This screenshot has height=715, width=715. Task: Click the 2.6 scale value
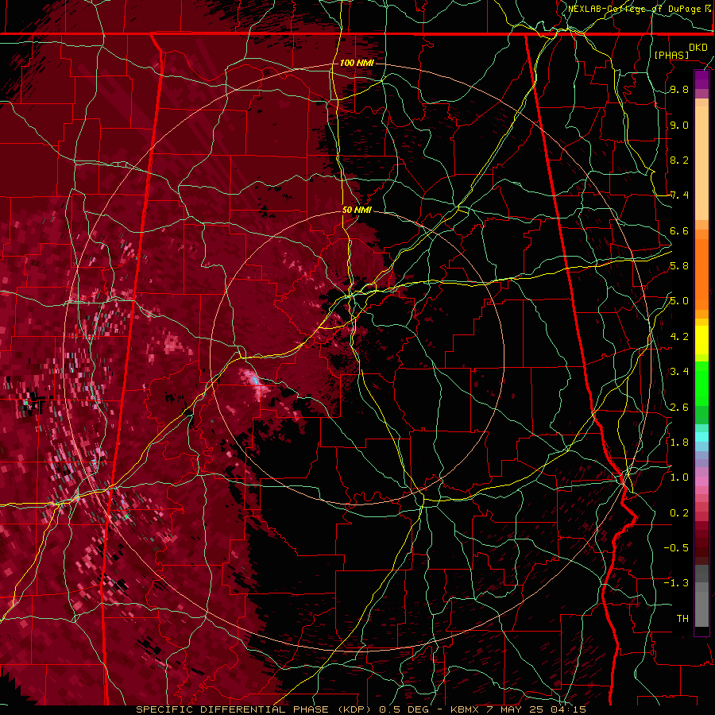coord(679,407)
